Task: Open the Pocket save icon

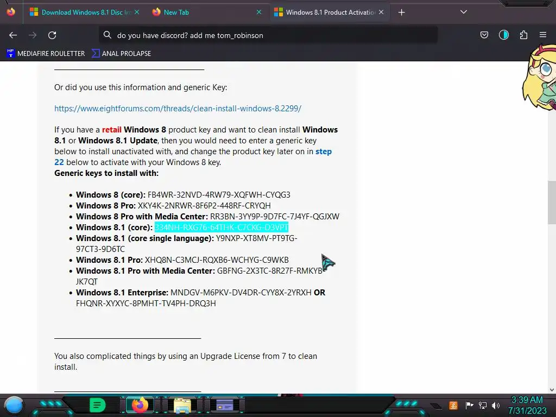Action: click(484, 35)
